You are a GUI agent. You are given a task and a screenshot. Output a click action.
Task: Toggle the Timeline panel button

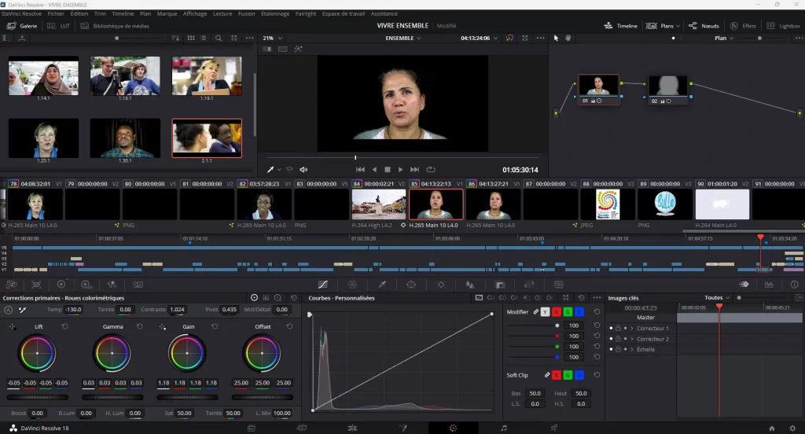pos(621,26)
